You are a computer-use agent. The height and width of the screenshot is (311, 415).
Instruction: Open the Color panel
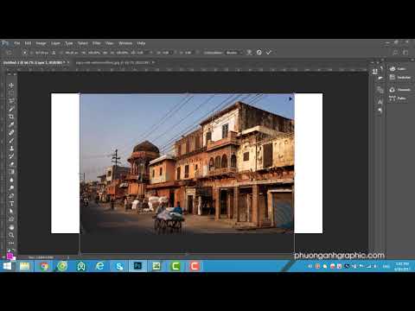tap(398, 68)
